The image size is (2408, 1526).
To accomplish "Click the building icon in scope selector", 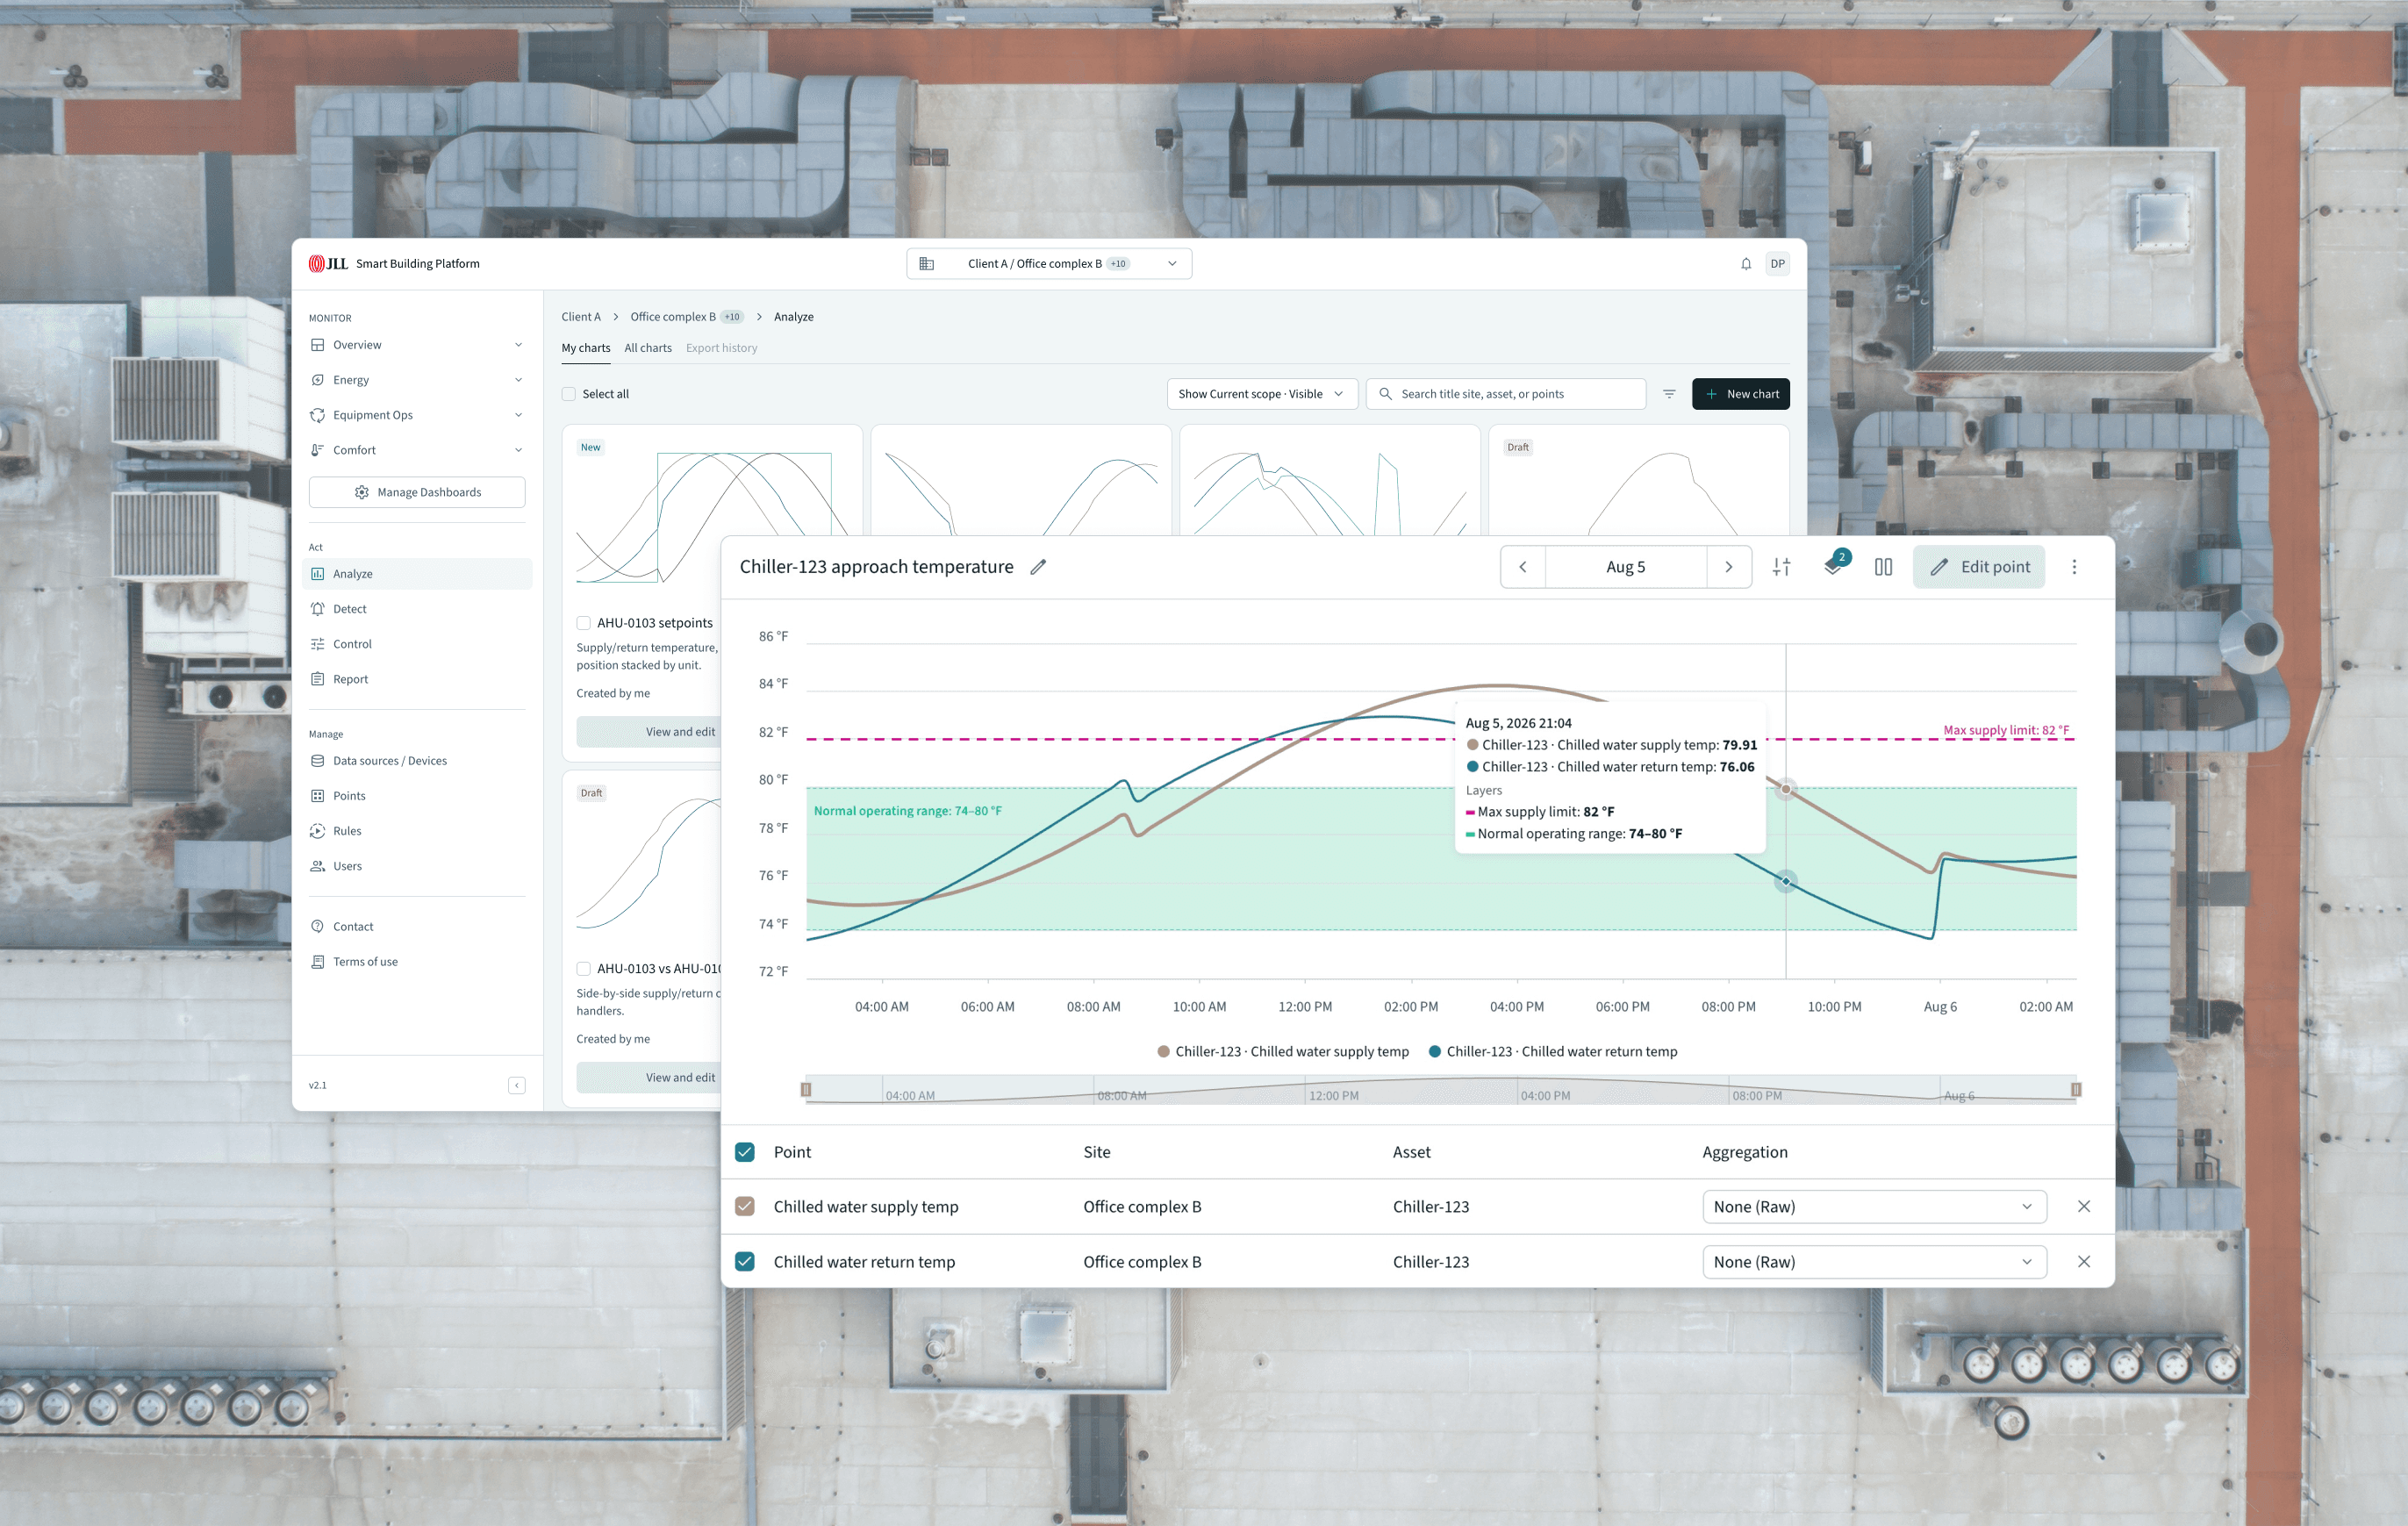I will (926, 264).
